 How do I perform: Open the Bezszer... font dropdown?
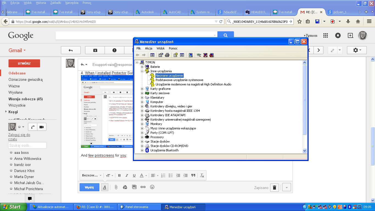click(92, 175)
